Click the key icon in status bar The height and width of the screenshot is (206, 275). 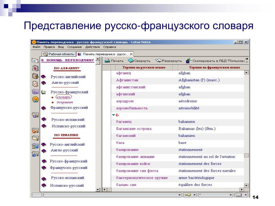(188, 195)
